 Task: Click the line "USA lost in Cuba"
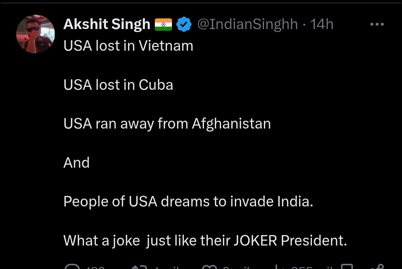[x=118, y=85]
